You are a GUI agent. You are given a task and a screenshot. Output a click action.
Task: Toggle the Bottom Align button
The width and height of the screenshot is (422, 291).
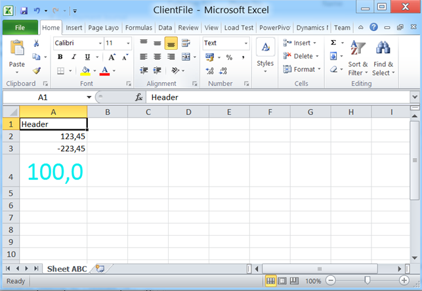tap(171, 43)
